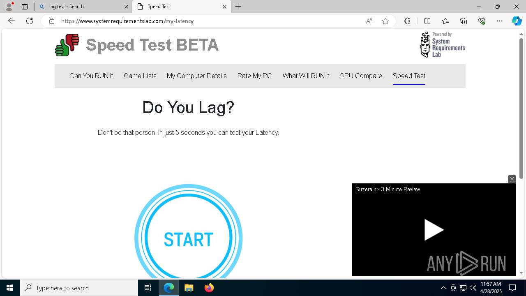
Task: Open the Meet Now tray icon
Action: tap(453, 288)
